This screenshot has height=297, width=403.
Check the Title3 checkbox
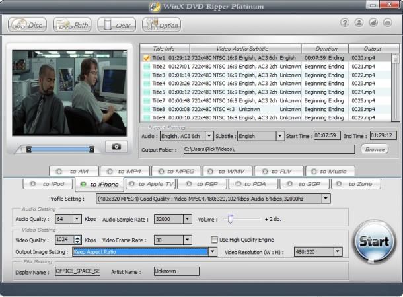(x=147, y=75)
